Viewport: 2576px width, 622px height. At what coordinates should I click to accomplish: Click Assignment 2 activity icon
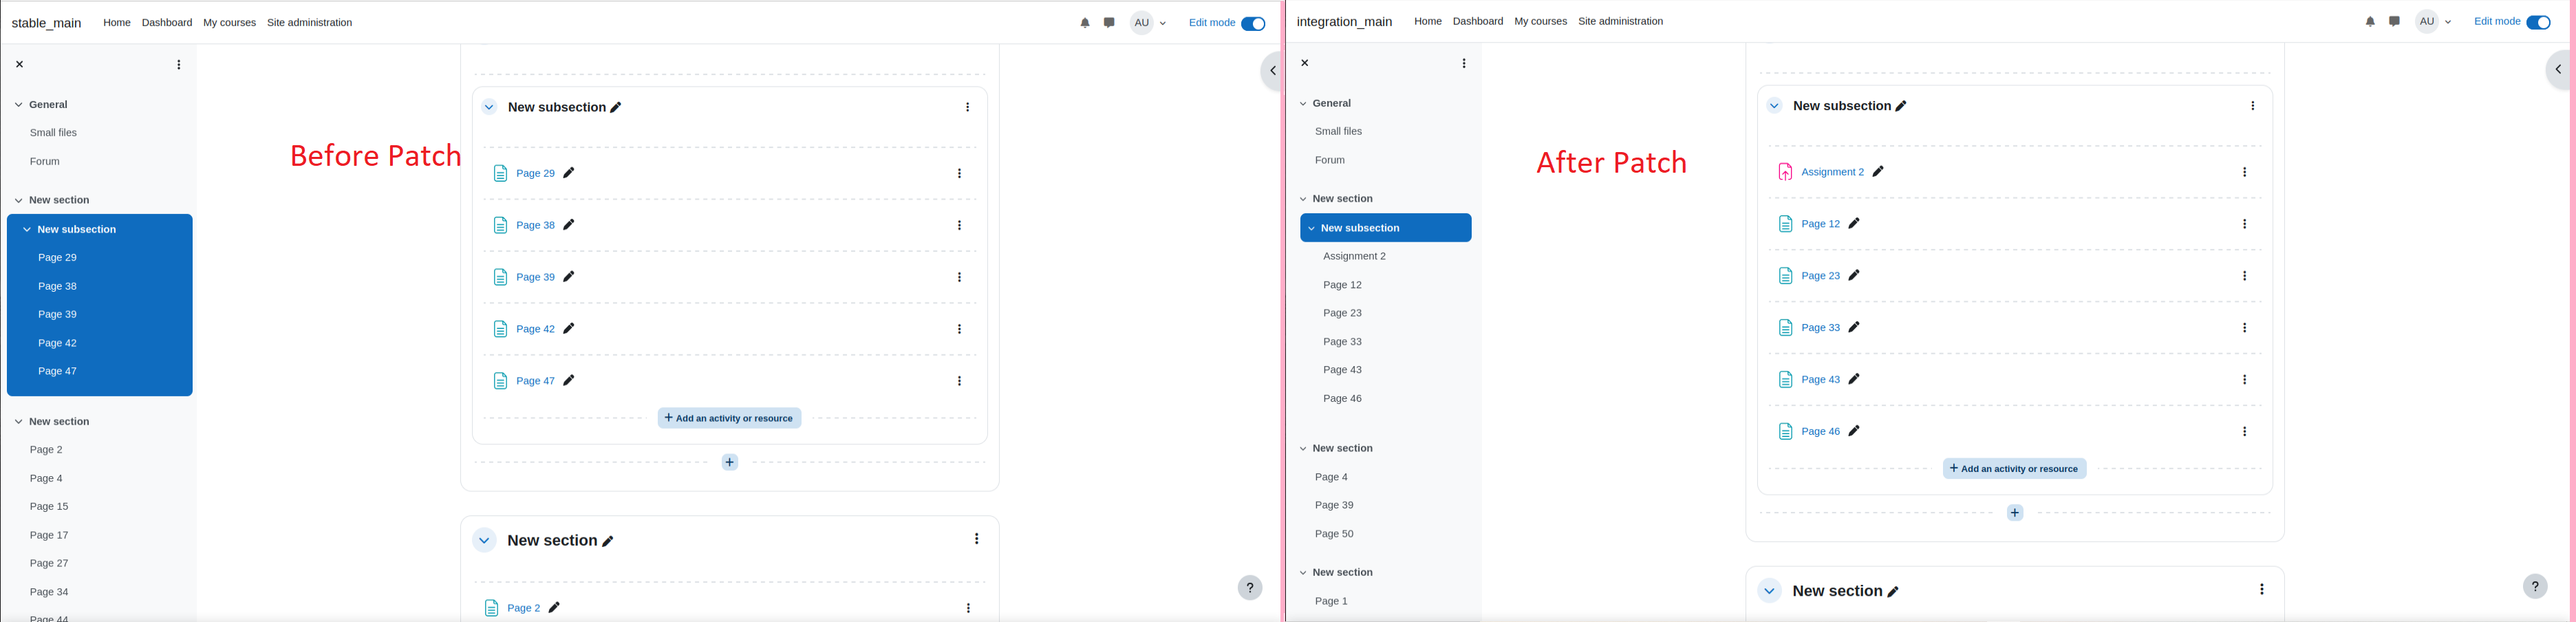tap(1785, 172)
